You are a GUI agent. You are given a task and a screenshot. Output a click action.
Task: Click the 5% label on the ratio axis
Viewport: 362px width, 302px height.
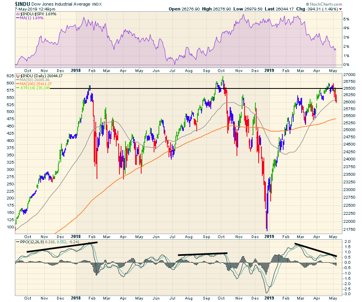point(346,19)
